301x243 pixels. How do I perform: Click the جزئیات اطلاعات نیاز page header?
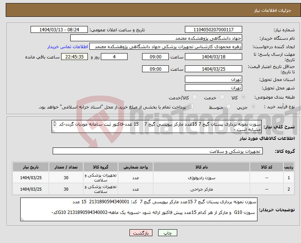point(273,10)
